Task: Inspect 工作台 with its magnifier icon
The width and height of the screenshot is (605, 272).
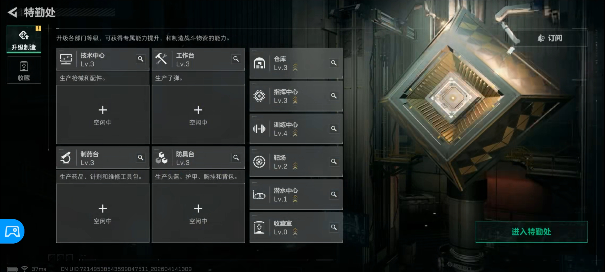Action: pos(236,59)
